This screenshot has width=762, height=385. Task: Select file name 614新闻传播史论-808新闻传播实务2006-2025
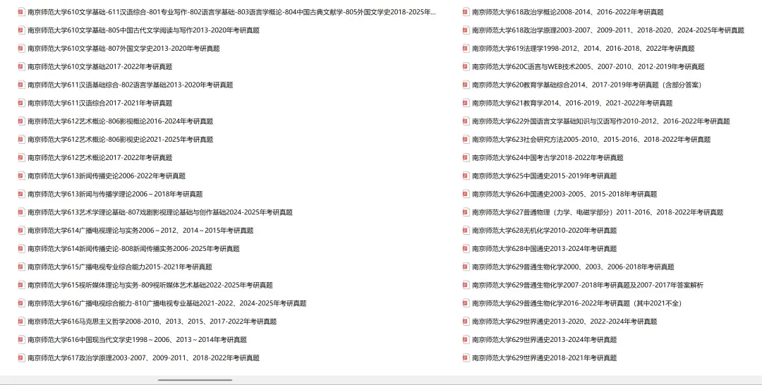tap(133, 249)
